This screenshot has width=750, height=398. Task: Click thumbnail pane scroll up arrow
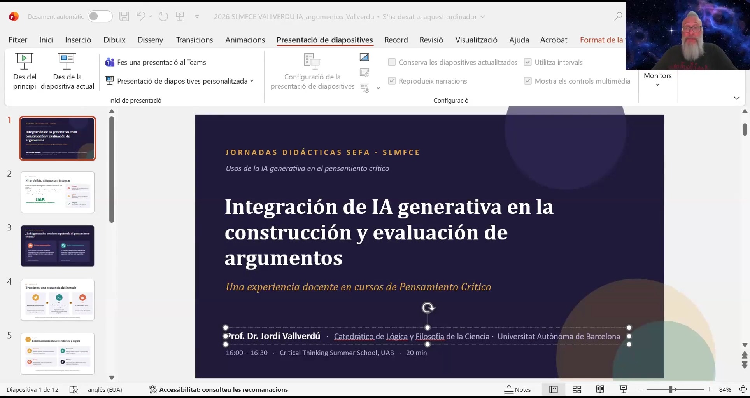point(112,111)
